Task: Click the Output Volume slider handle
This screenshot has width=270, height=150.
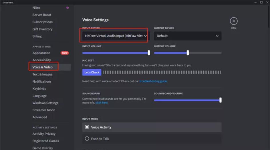Action: click(x=188, y=53)
